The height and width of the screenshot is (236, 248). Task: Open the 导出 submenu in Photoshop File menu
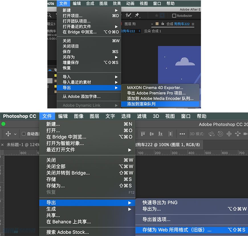point(87,203)
